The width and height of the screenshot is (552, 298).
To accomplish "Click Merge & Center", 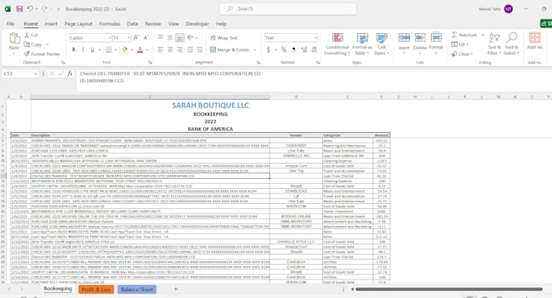I will (x=230, y=50).
